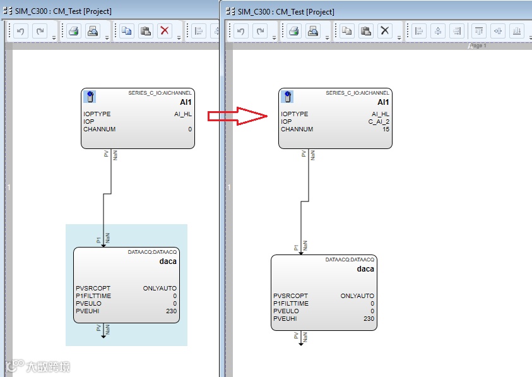Open Print Preview in right CM_Test window
The height and width of the screenshot is (377, 532).
point(313,31)
